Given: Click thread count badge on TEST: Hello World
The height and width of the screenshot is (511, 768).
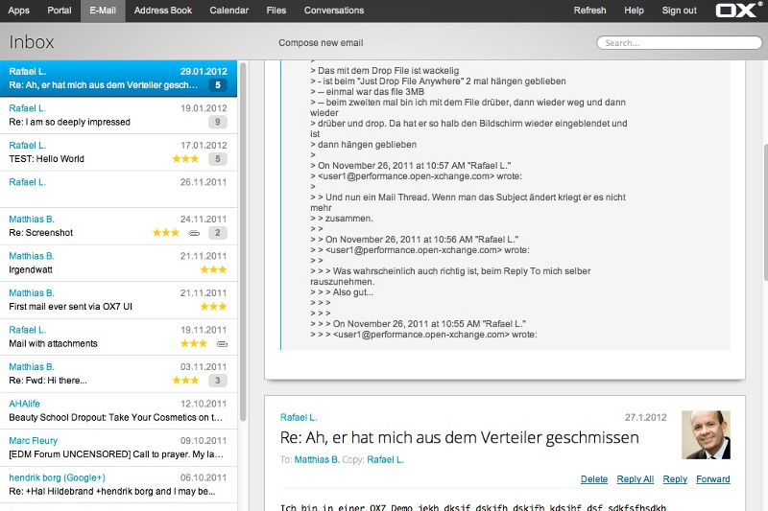Looking at the screenshot, I should click(x=218, y=158).
